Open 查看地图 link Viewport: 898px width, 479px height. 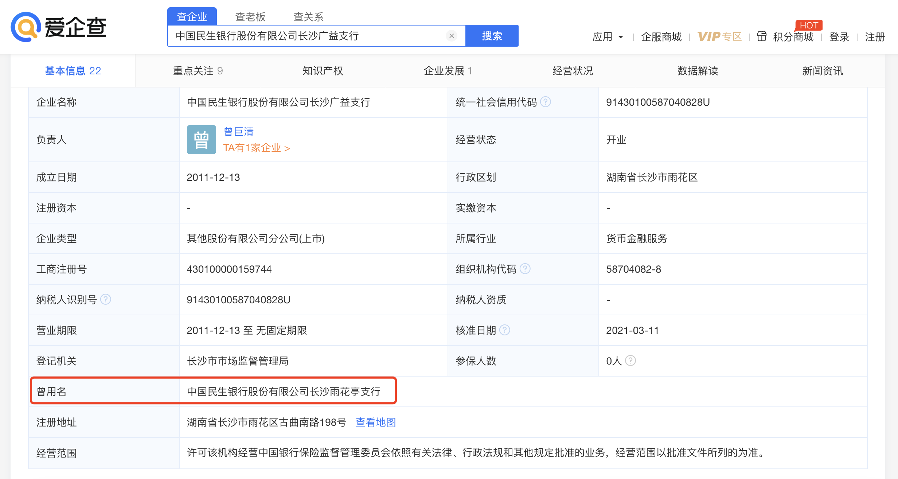tap(375, 422)
